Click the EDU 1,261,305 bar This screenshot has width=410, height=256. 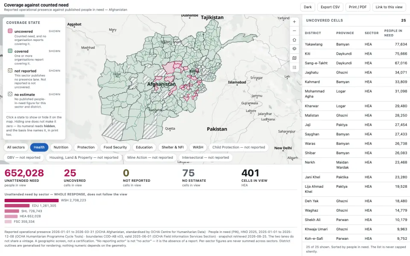point(17,206)
